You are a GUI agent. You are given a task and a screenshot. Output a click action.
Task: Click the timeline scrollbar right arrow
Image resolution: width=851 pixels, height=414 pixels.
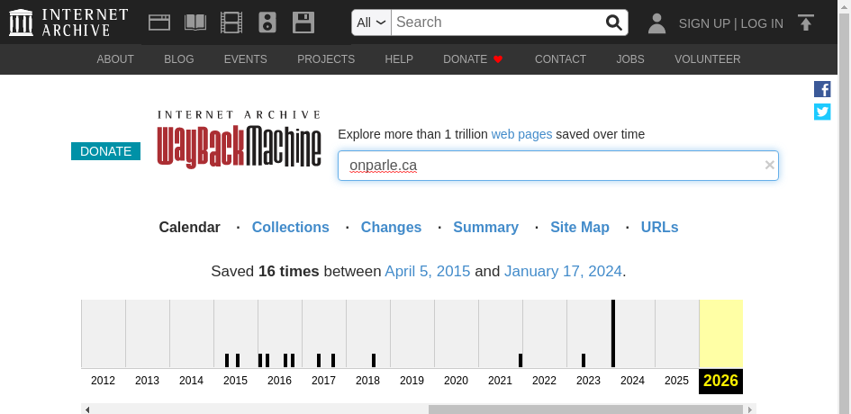(750, 409)
